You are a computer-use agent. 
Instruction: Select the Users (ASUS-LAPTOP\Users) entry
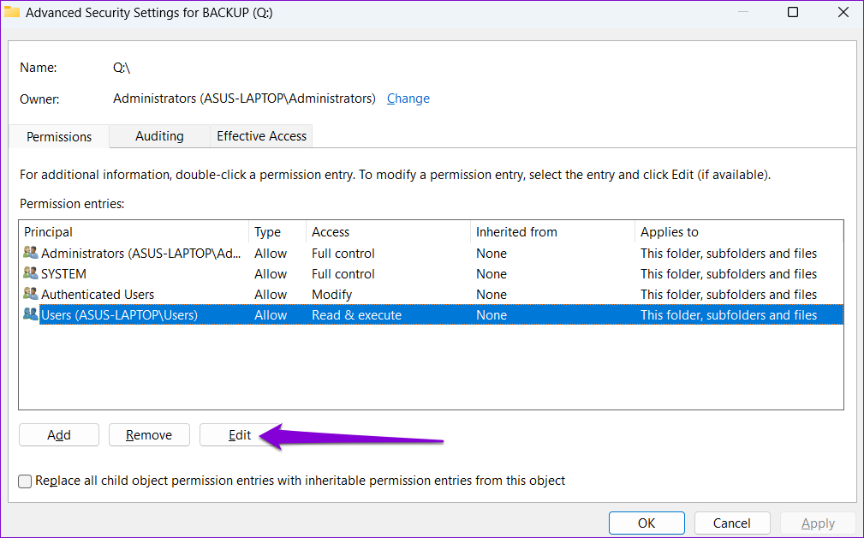pos(431,314)
